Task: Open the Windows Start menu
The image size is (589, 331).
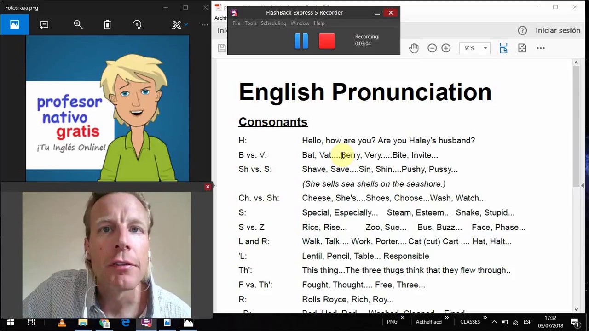Action: click(11, 322)
